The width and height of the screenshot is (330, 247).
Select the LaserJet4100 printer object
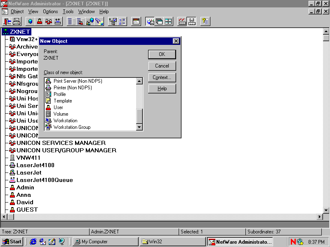(x=32, y=165)
